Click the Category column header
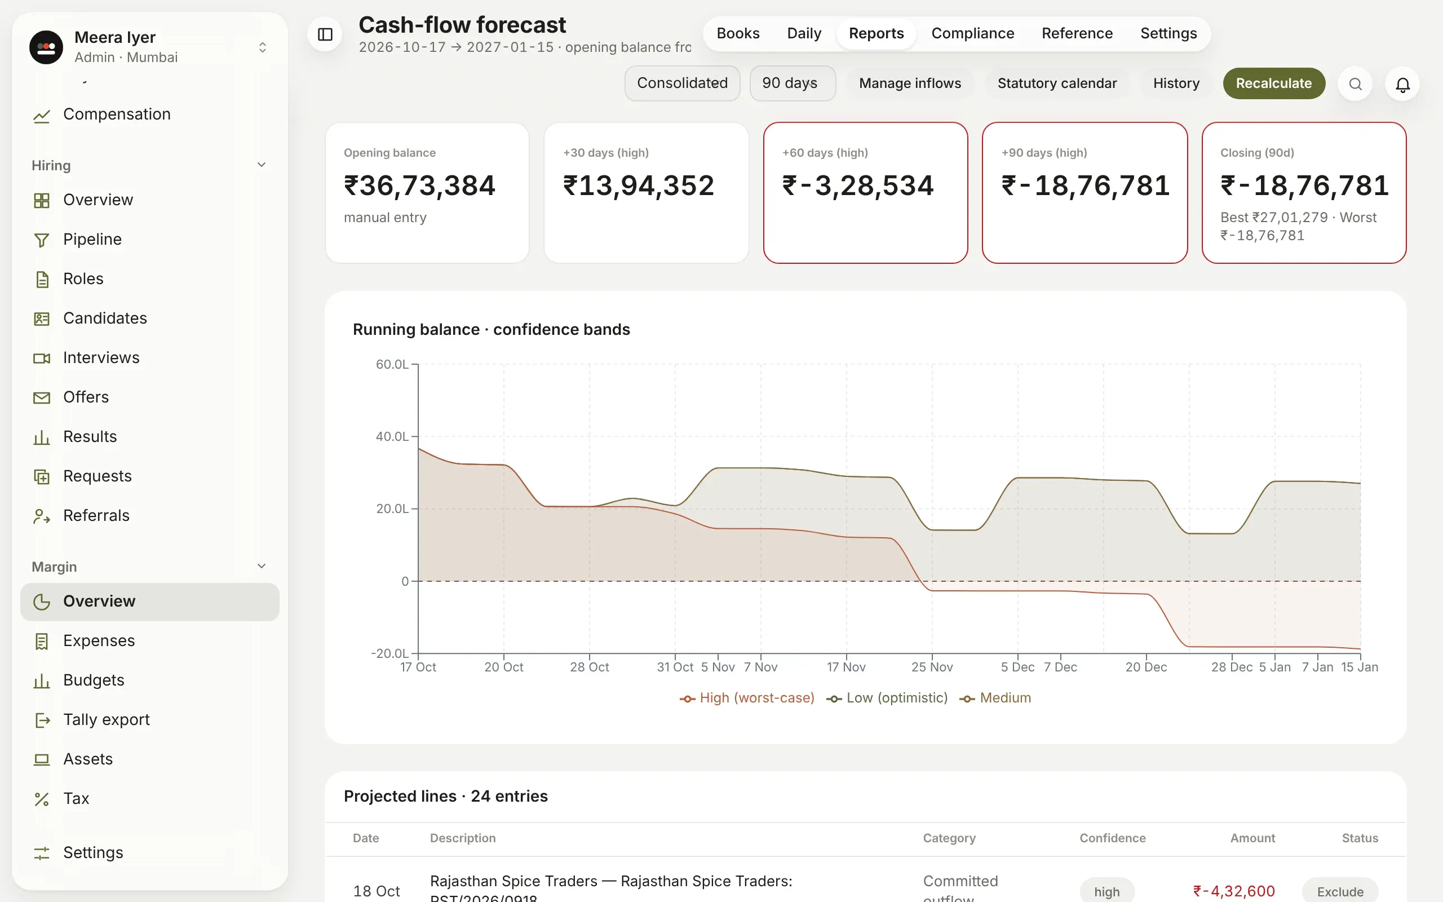The height and width of the screenshot is (902, 1443). [949, 838]
